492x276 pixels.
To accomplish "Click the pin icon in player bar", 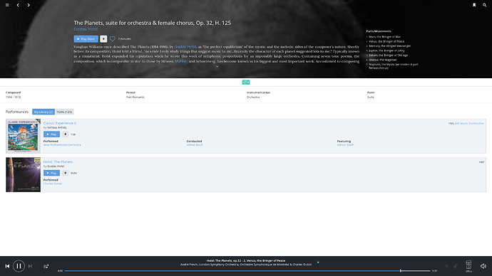I will click(x=456, y=266).
